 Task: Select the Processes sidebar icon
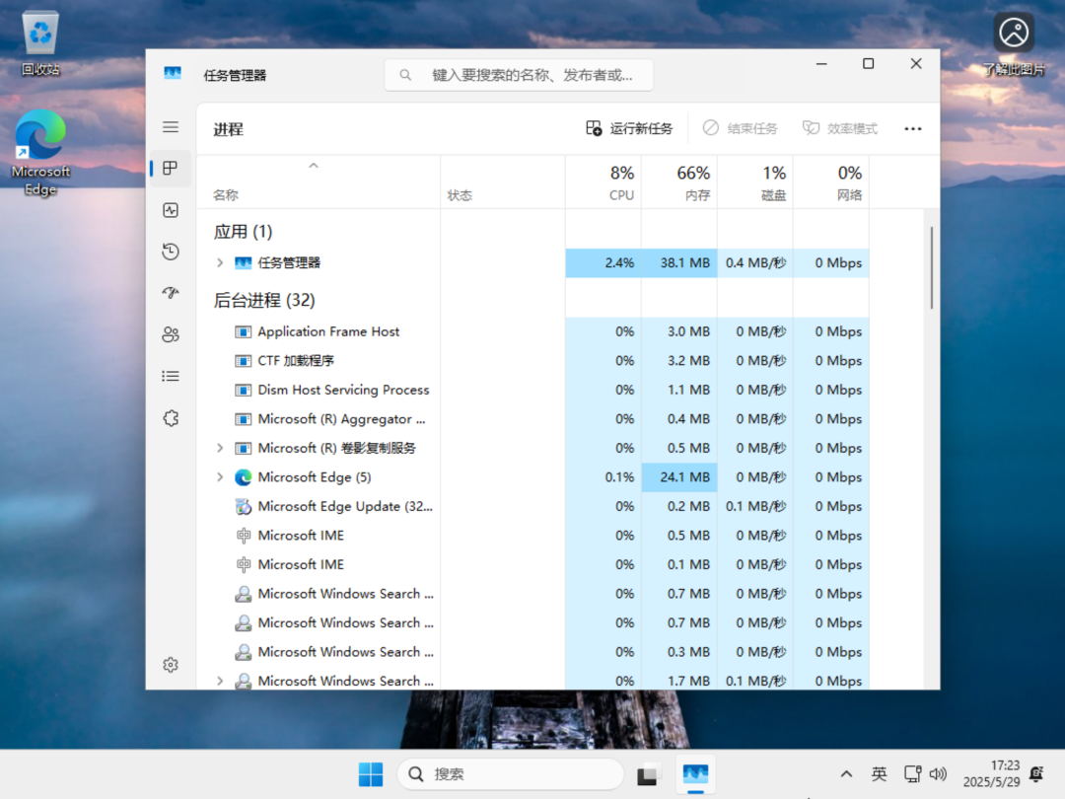click(171, 169)
